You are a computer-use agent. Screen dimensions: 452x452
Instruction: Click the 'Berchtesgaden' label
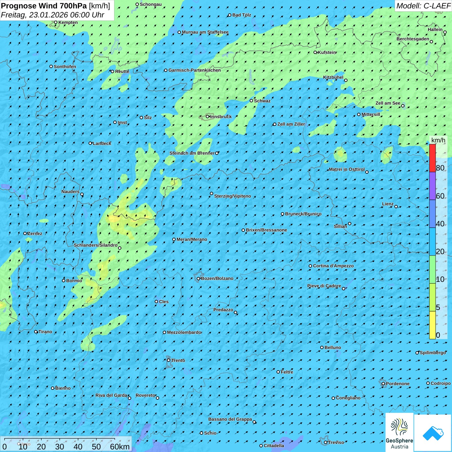point(413,39)
